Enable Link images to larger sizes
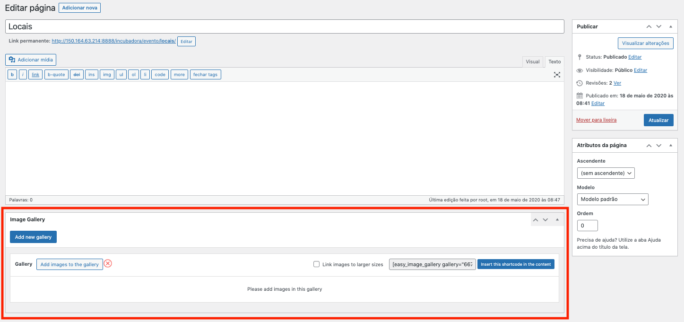The image size is (684, 322). pyautogui.click(x=317, y=264)
